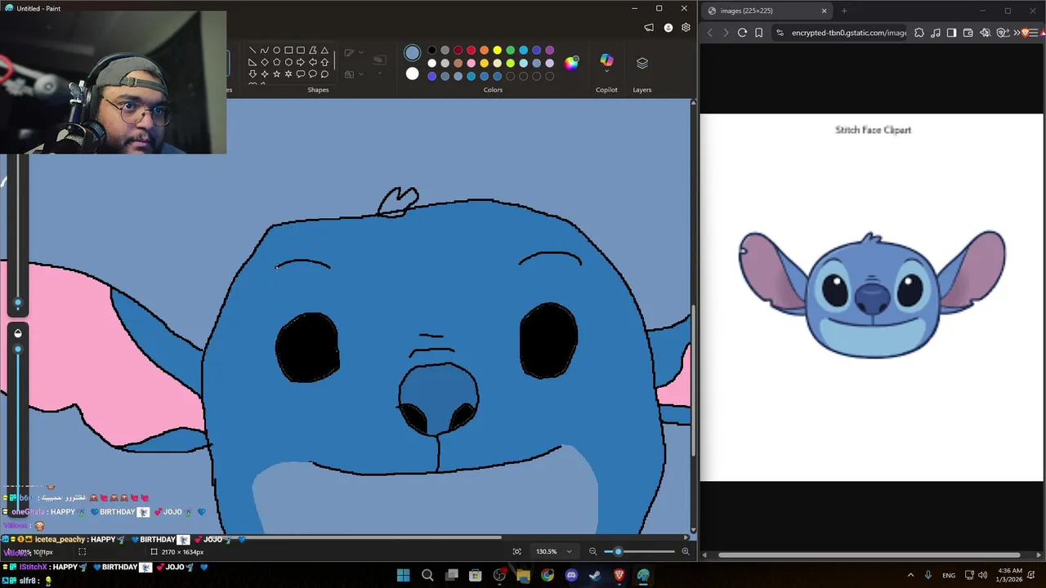This screenshot has height=588, width=1046.
Task: Click the zoom slider handle
Action: coord(618,551)
